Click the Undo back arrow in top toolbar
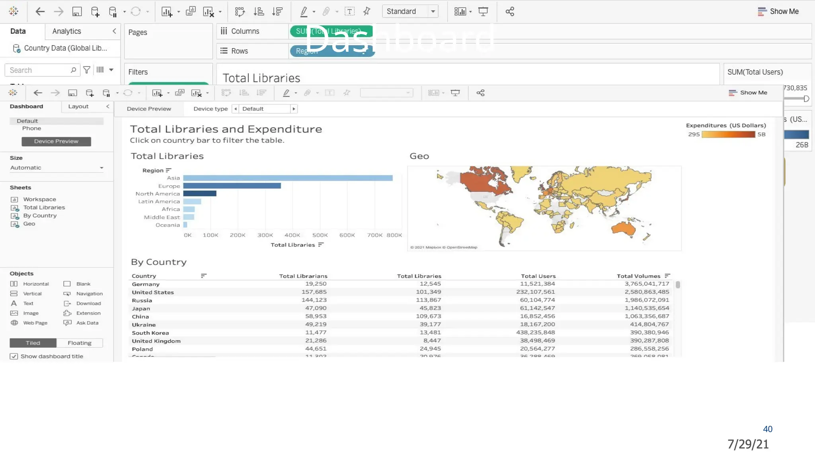The image size is (815, 458). pyautogui.click(x=40, y=12)
